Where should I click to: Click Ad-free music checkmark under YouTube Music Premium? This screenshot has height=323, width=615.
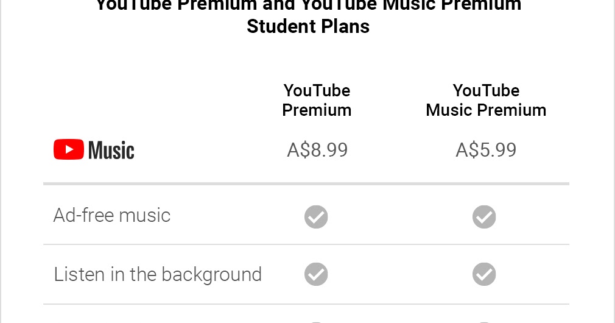(x=484, y=216)
